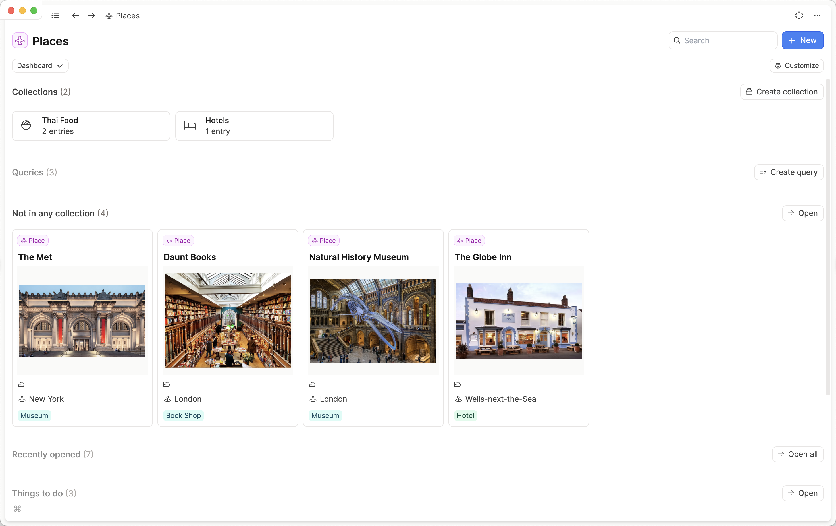The height and width of the screenshot is (526, 836).
Task: Click the blue New button
Action: pyautogui.click(x=802, y=40)
